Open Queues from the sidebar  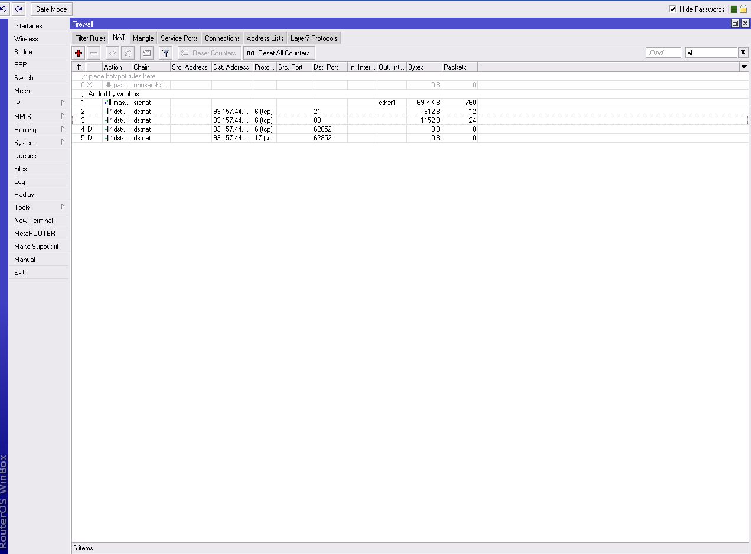(39, 155)
